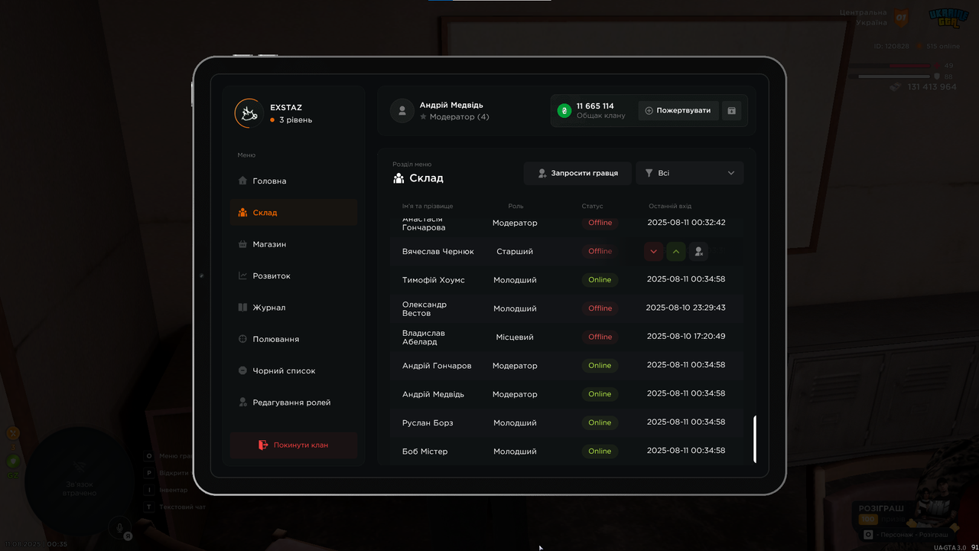The width and height of the screenshot is (979, 551).
Task: Click the crosshair icon beside Полювання
Action: coord(242,339)
